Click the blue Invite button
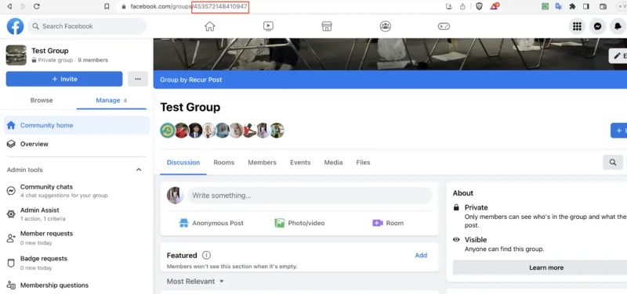Screen dimensions: 627x294 tap(64, 79)
